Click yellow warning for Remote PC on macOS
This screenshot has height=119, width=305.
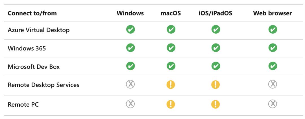[171, 104]
